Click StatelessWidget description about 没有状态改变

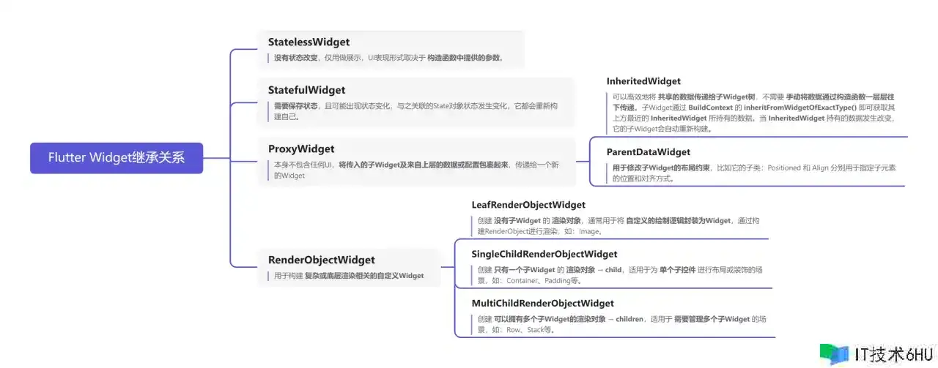(x=388, y=58)
